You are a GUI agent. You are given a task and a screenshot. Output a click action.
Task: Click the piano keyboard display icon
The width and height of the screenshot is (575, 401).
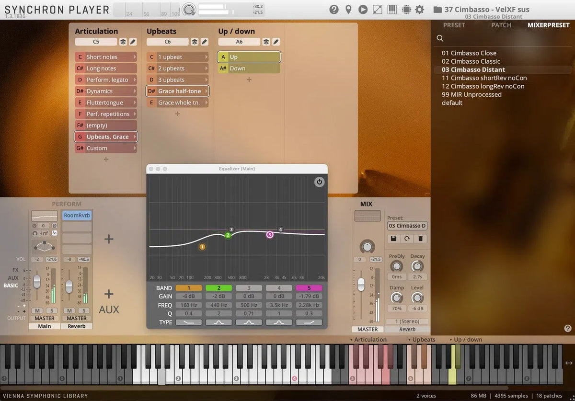click(x=392, y=9)
